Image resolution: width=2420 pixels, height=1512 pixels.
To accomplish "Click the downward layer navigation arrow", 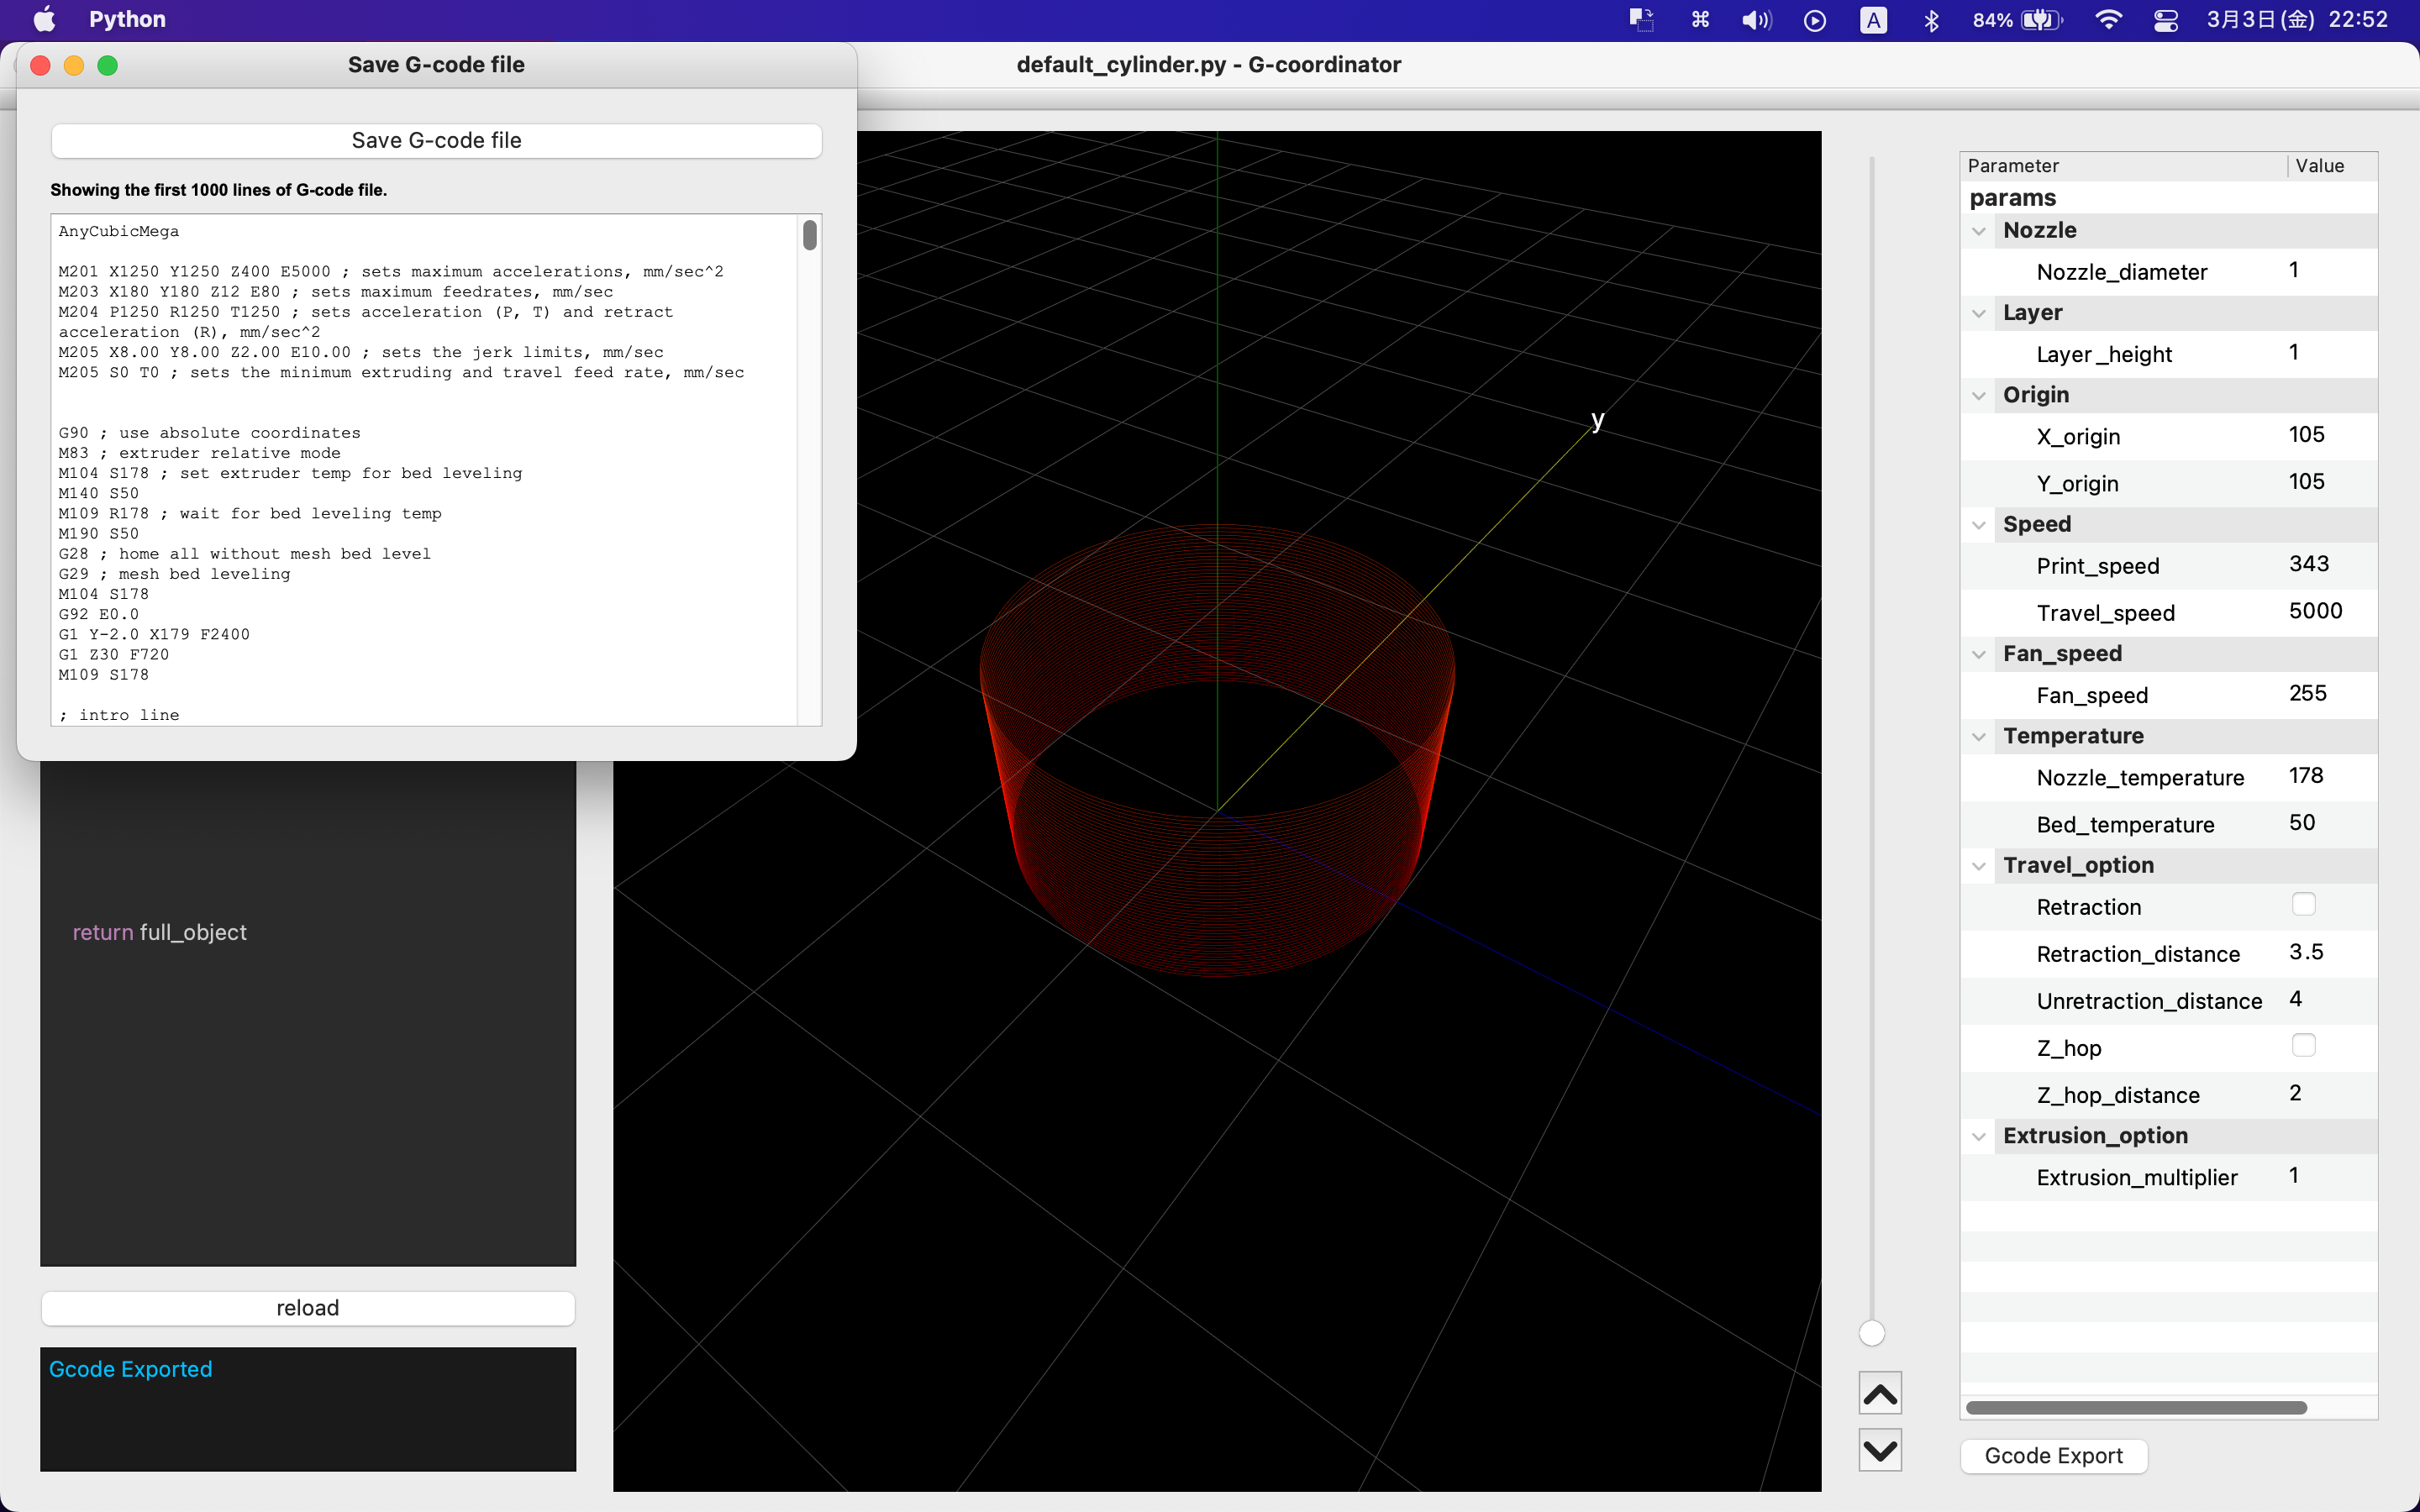I will 1880,1450.
